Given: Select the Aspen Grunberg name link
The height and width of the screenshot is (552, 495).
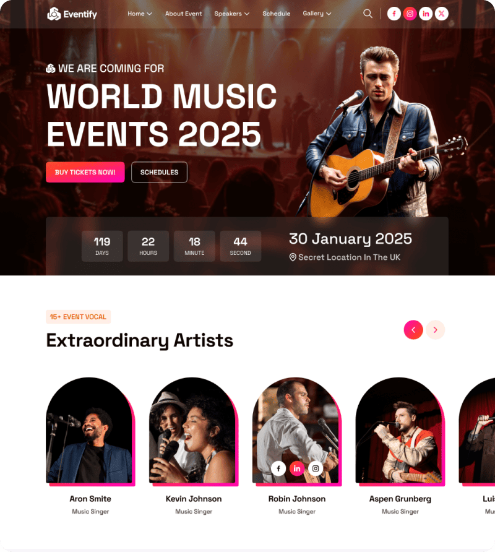Looking at the screenshot, I should (x=400, y=499).
